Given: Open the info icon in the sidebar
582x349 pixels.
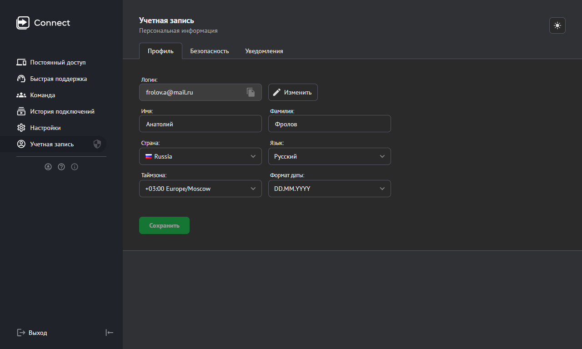Looking at the screenshot, I should click(75, 167).
